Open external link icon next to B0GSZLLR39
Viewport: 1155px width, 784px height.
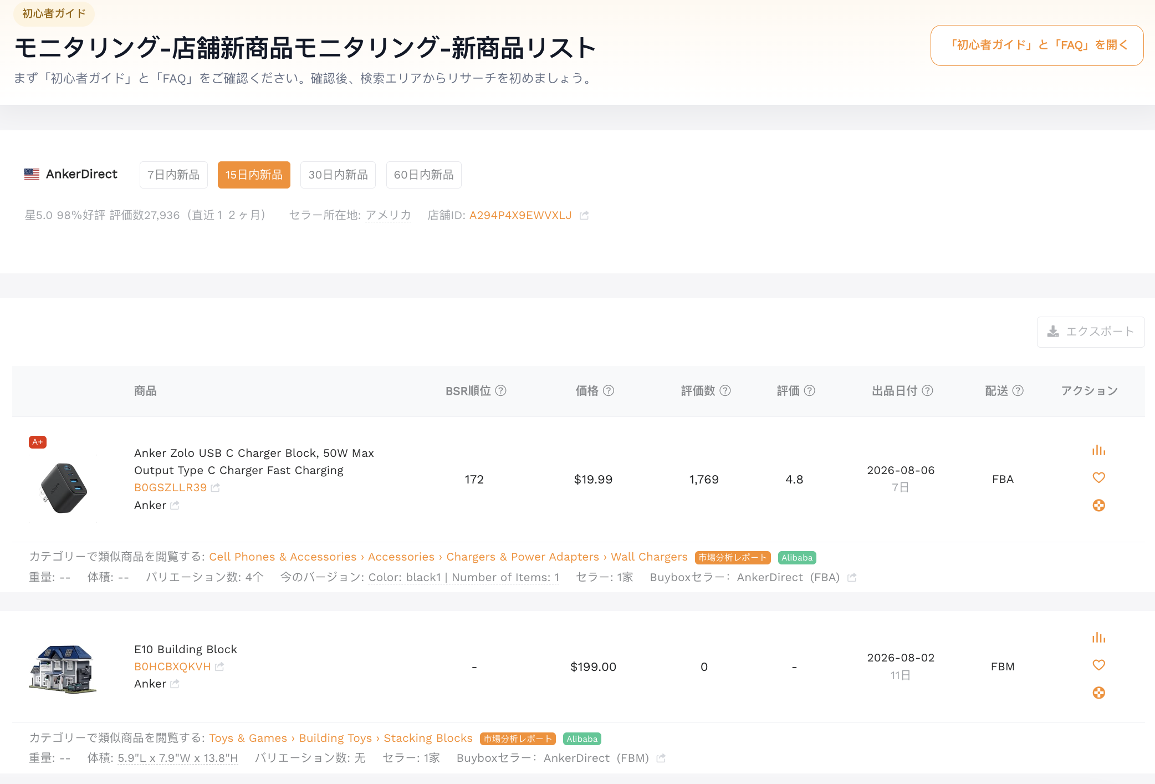click(215, 487)
